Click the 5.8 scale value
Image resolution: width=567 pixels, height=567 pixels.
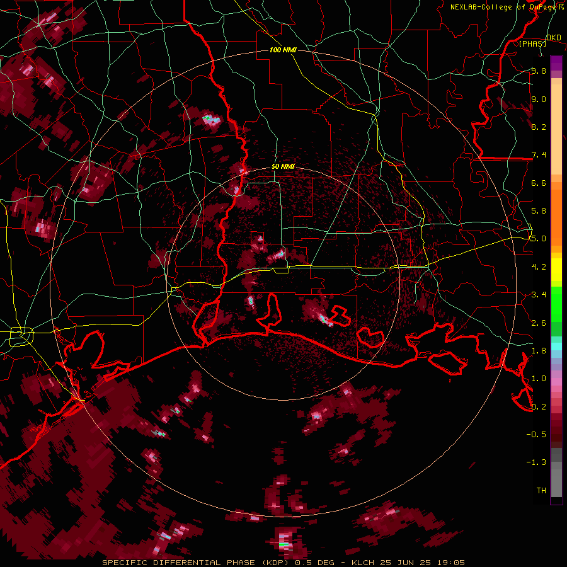click(x=539, y=211)
